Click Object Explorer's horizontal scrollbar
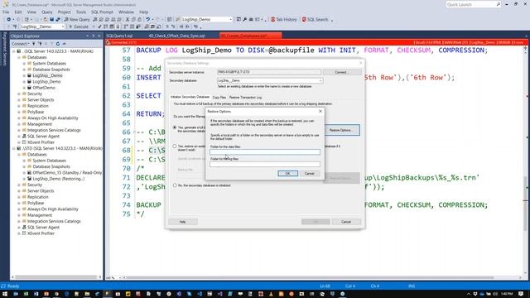 click(56, 277)
